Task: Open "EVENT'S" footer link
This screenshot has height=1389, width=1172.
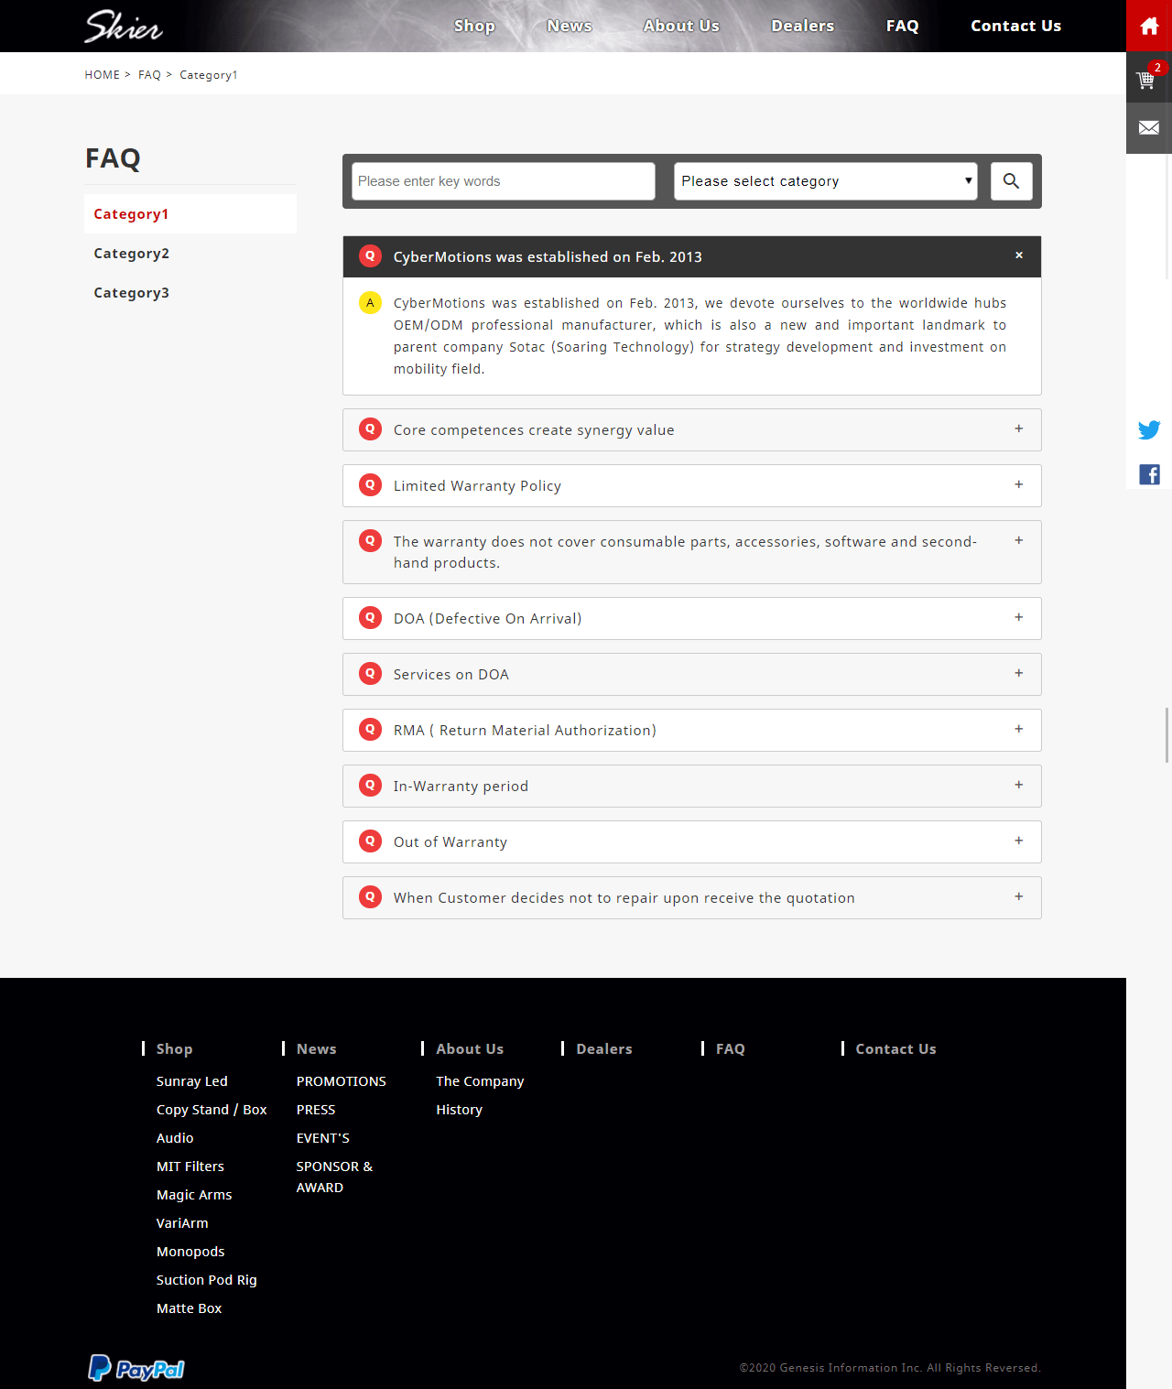Action: pos(322,1137)
